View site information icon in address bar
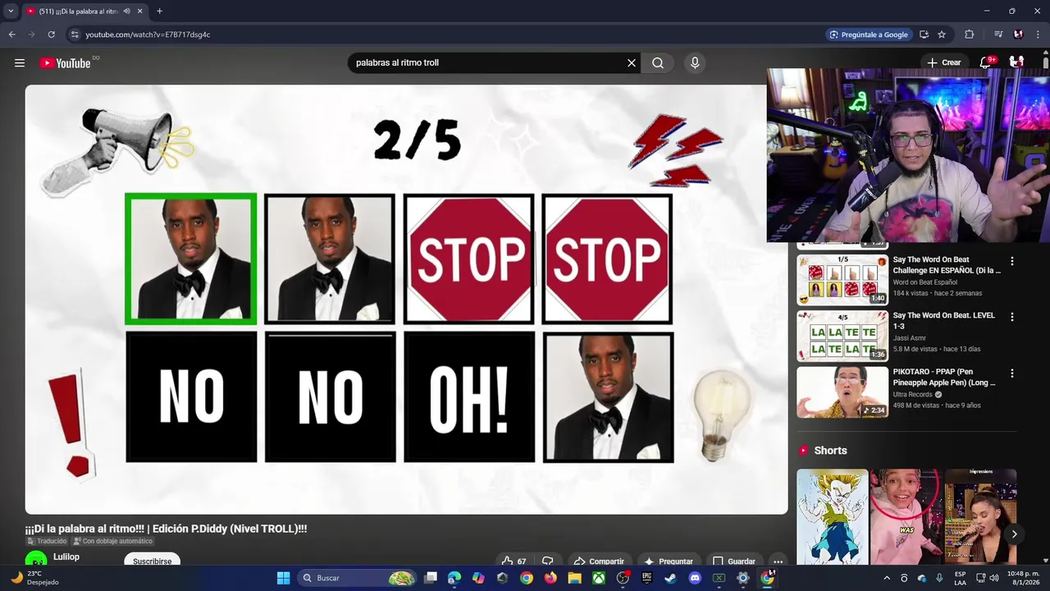Viewport: 1050px width, 591px height. tap(74, 34)
